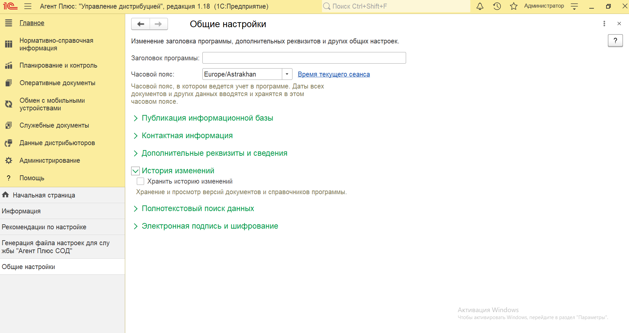This screenshot has height=333, width=629.
Task: Restore down the application window
Action: [x=608, y=6]
